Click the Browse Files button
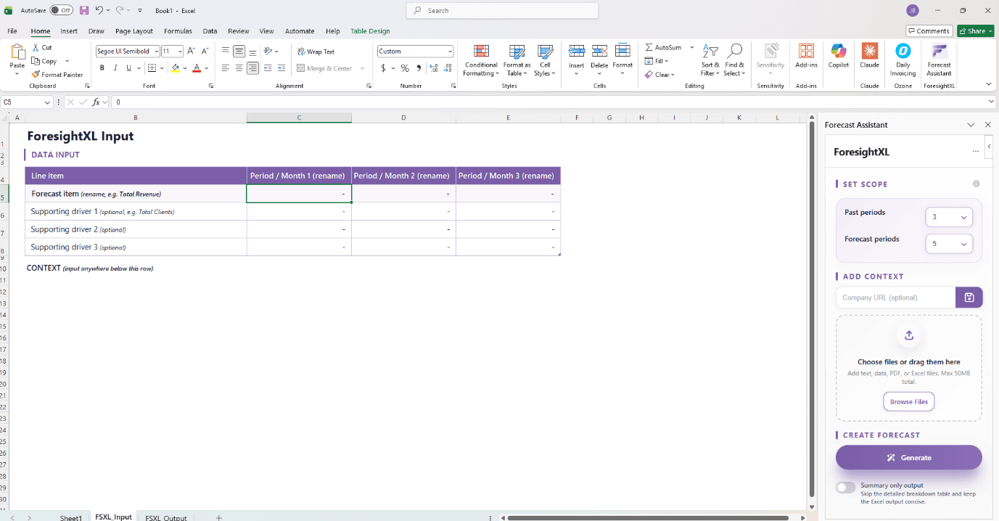Screen dimensions: 999x521 point(908,401)
